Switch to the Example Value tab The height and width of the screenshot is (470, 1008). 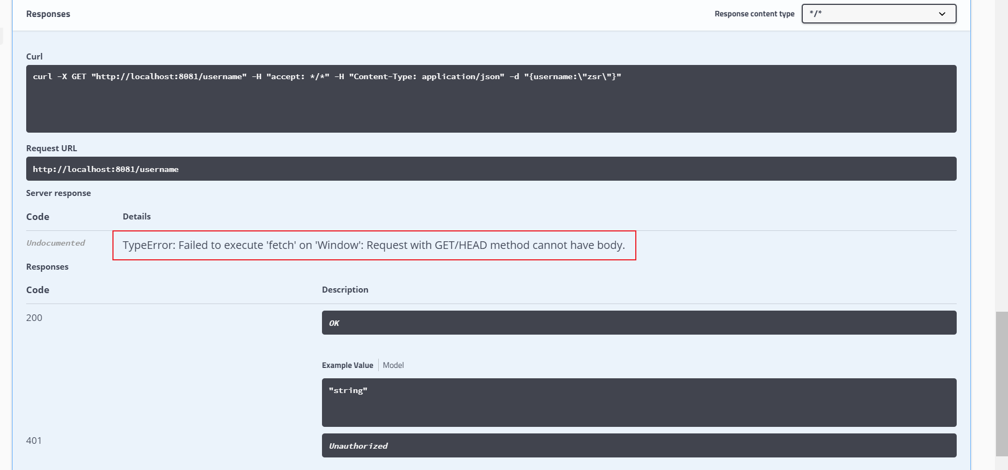tap(348, 365)
